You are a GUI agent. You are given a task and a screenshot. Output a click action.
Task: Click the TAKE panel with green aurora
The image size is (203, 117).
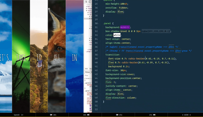[21, 56]
